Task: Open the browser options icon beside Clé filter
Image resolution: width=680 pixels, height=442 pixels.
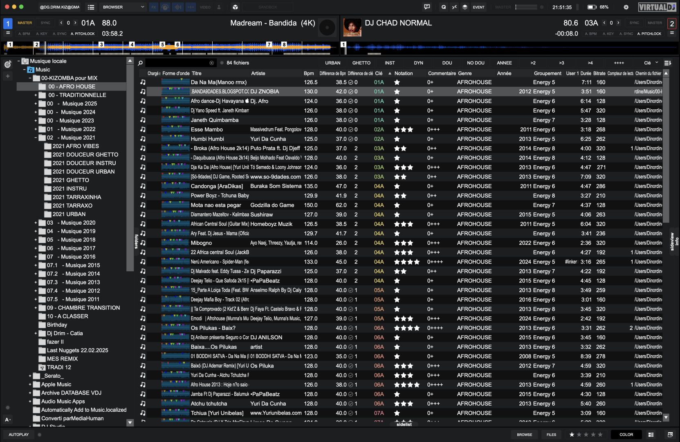Action: (x=668, y=63)
